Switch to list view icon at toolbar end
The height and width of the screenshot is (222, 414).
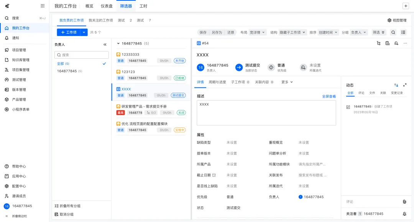(x=403, y=33)
